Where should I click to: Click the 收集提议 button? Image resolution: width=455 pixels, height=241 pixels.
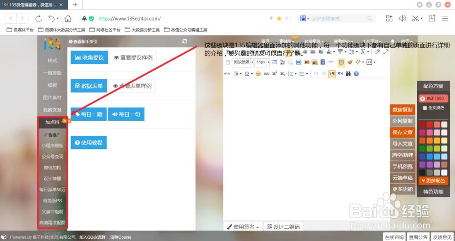[x=89, y=58]
